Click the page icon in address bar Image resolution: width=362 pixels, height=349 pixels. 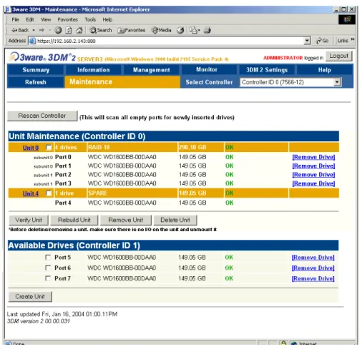tap(32, 41)
